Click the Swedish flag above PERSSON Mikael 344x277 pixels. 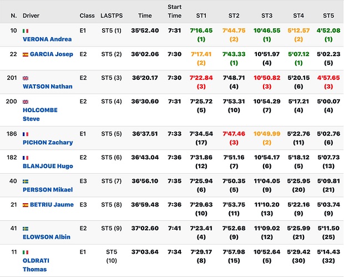coord(26,181)
